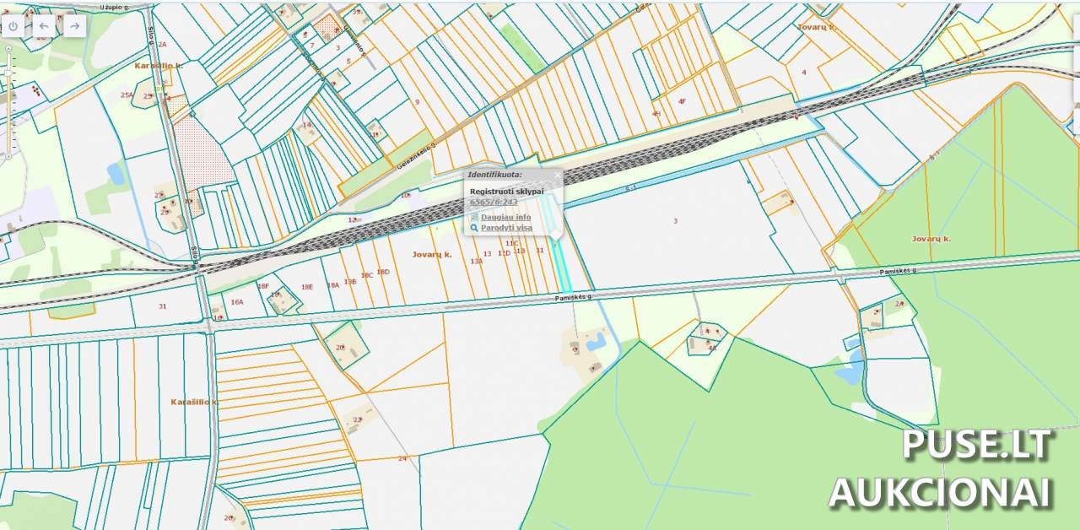Go forward to next map view
The height and width of the screenshot is (530, 1080).
coord(75,26)
